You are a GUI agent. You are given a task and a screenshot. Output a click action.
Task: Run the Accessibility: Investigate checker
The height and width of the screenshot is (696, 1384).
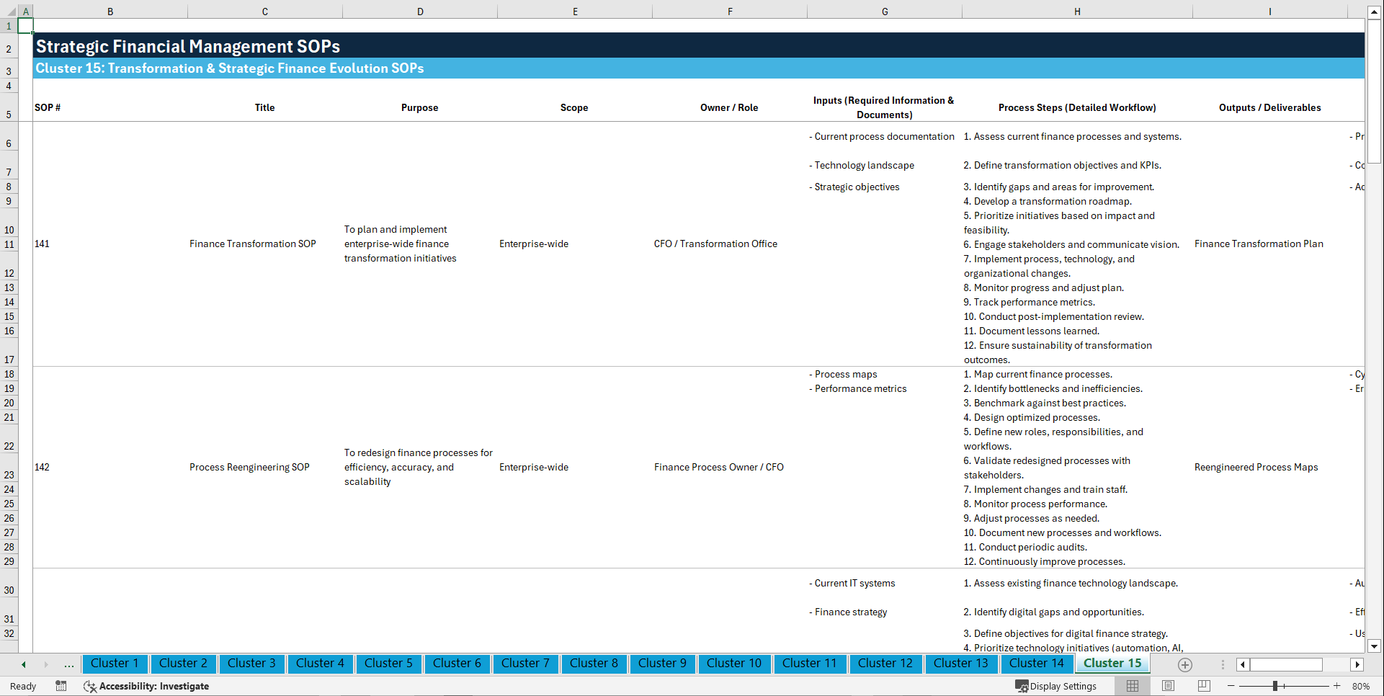coord(146,686)
